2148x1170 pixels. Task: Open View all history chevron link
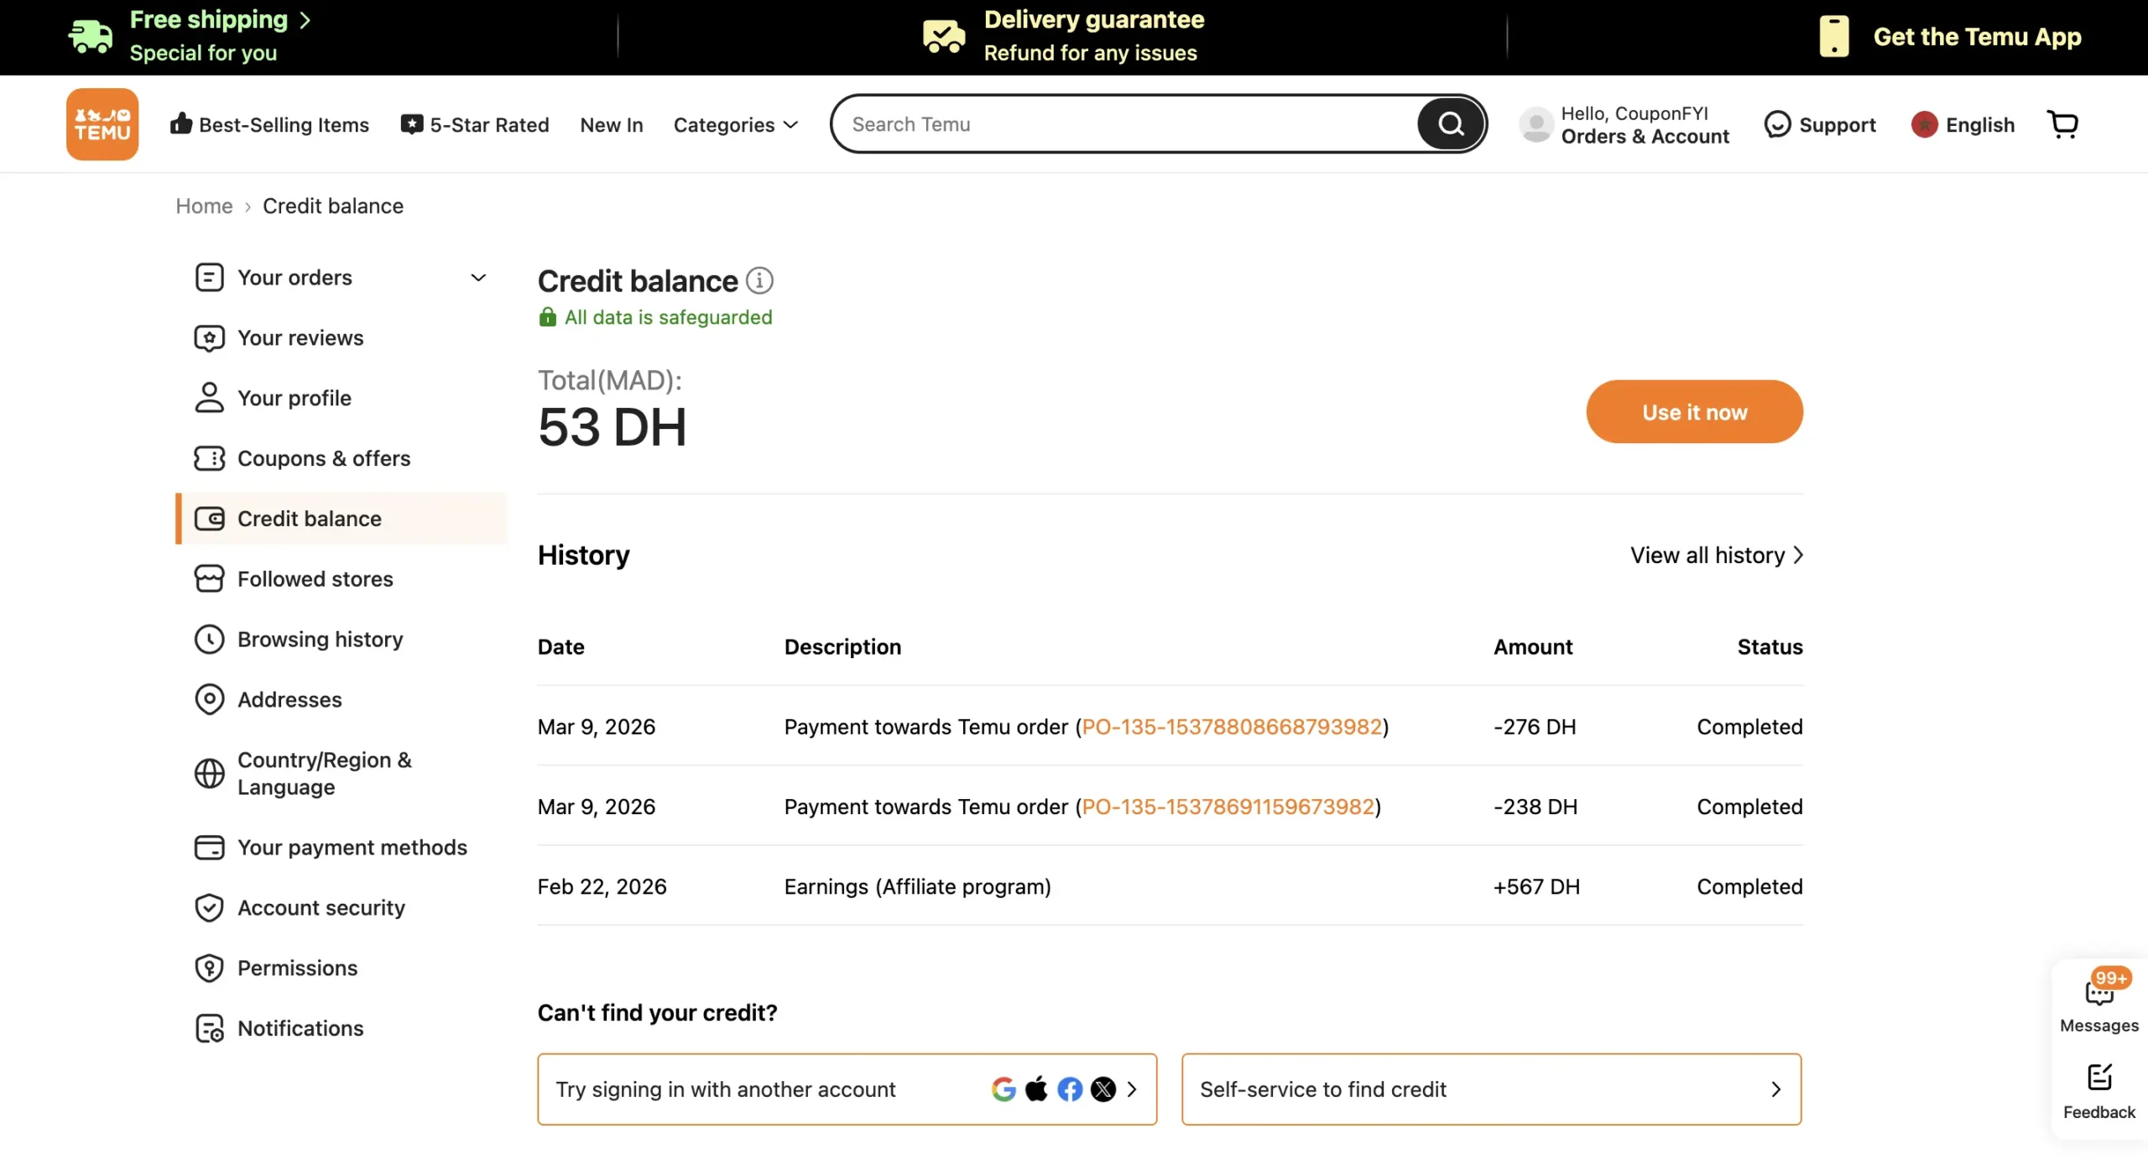pos(1717,555)
